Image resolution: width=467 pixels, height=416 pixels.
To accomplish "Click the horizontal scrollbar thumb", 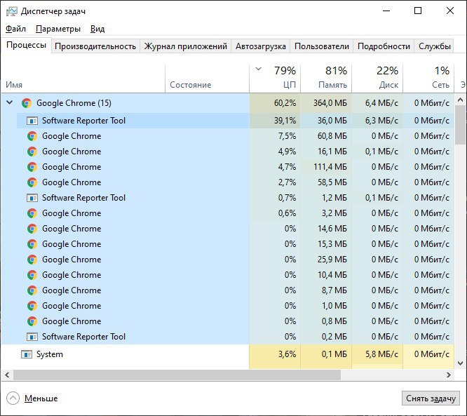I will [x=177, y=375].
